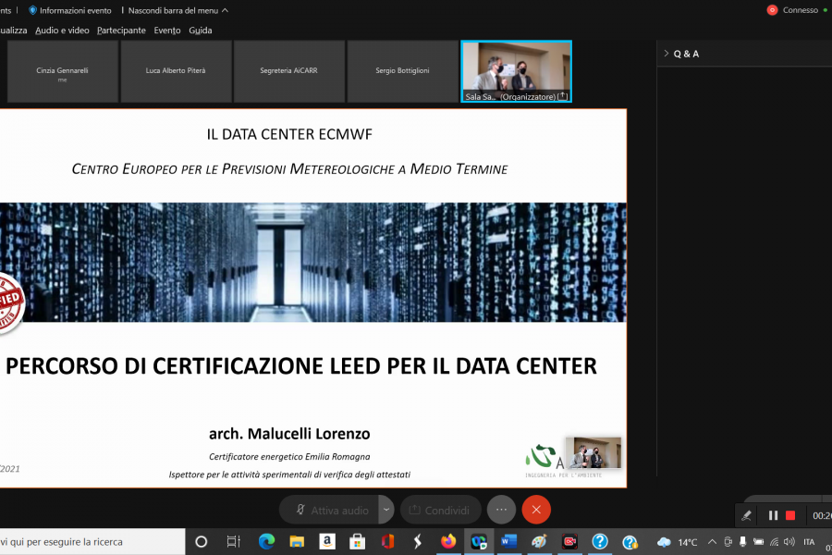Image resolution: width=832 pixels, height=555 pixels.
Task: Collapse menu with Nascondi barra del menu
Action: point(177,10)
